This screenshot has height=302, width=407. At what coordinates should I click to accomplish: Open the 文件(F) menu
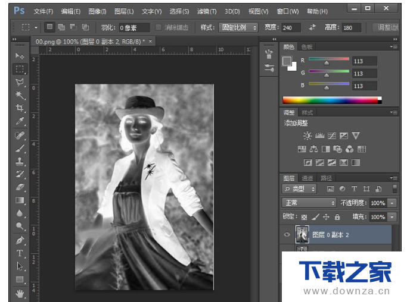coord(44,11)
